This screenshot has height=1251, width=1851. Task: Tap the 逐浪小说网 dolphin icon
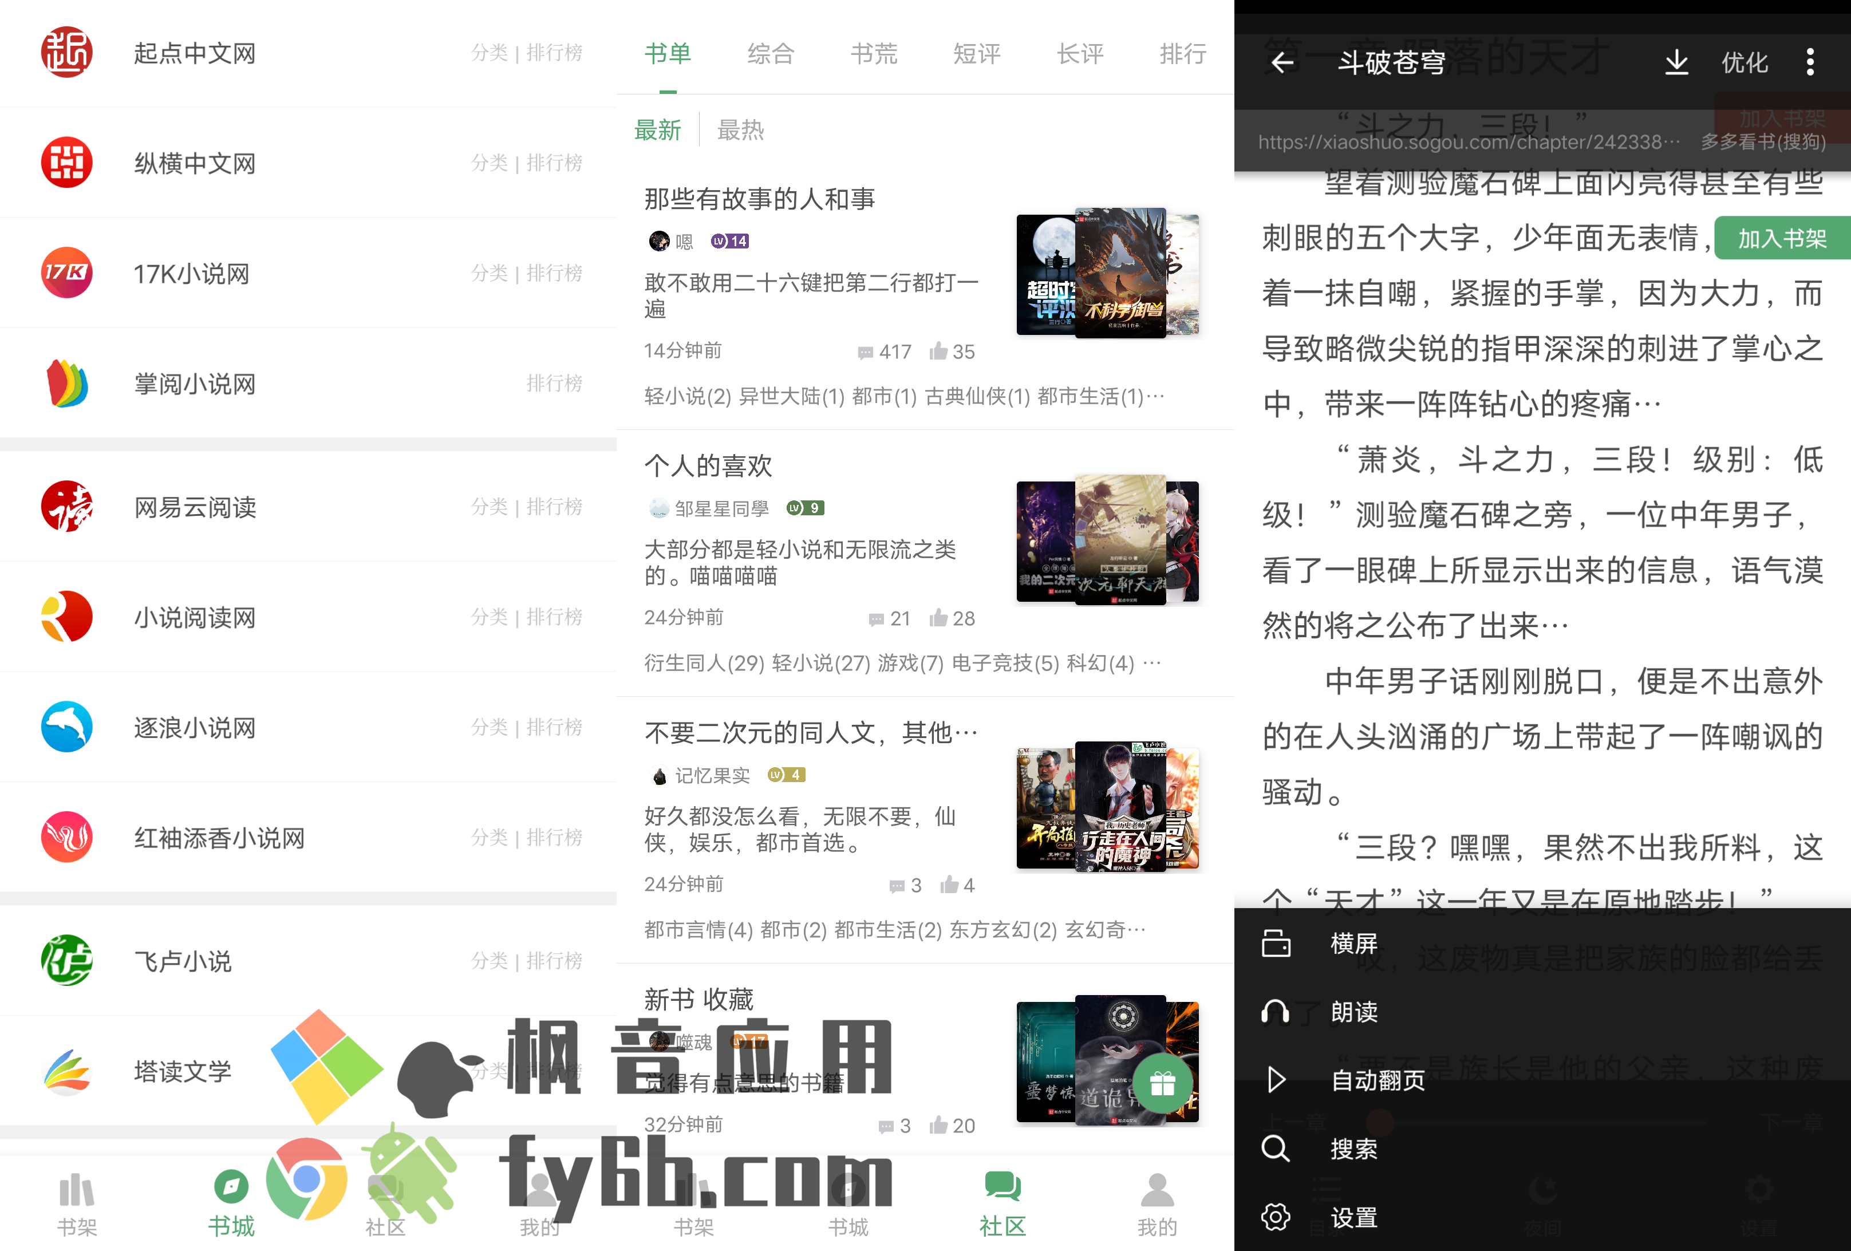click(x=67, y=727)
